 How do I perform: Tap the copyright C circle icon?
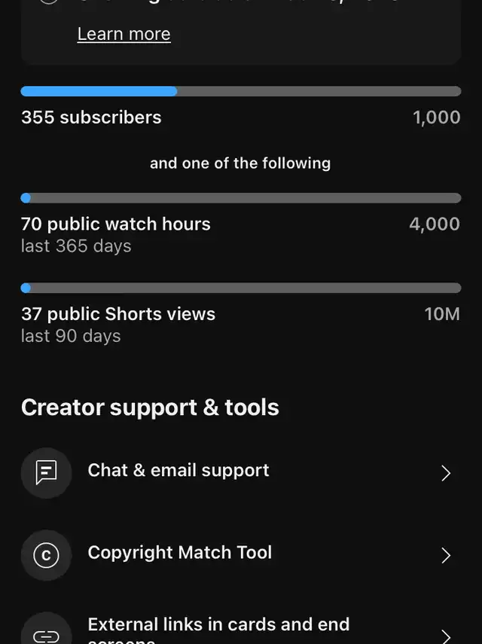coord(47,555)
